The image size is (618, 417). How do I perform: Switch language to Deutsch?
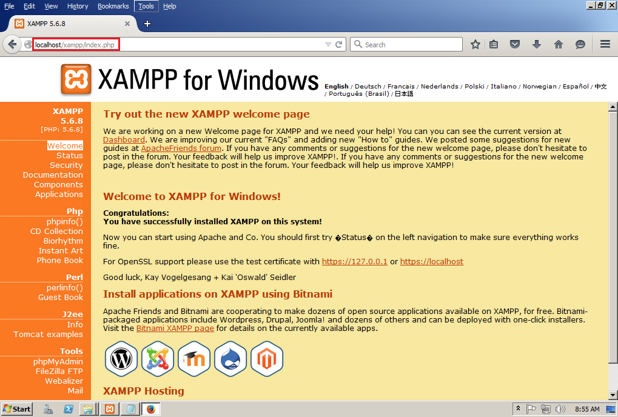(368, 87)
